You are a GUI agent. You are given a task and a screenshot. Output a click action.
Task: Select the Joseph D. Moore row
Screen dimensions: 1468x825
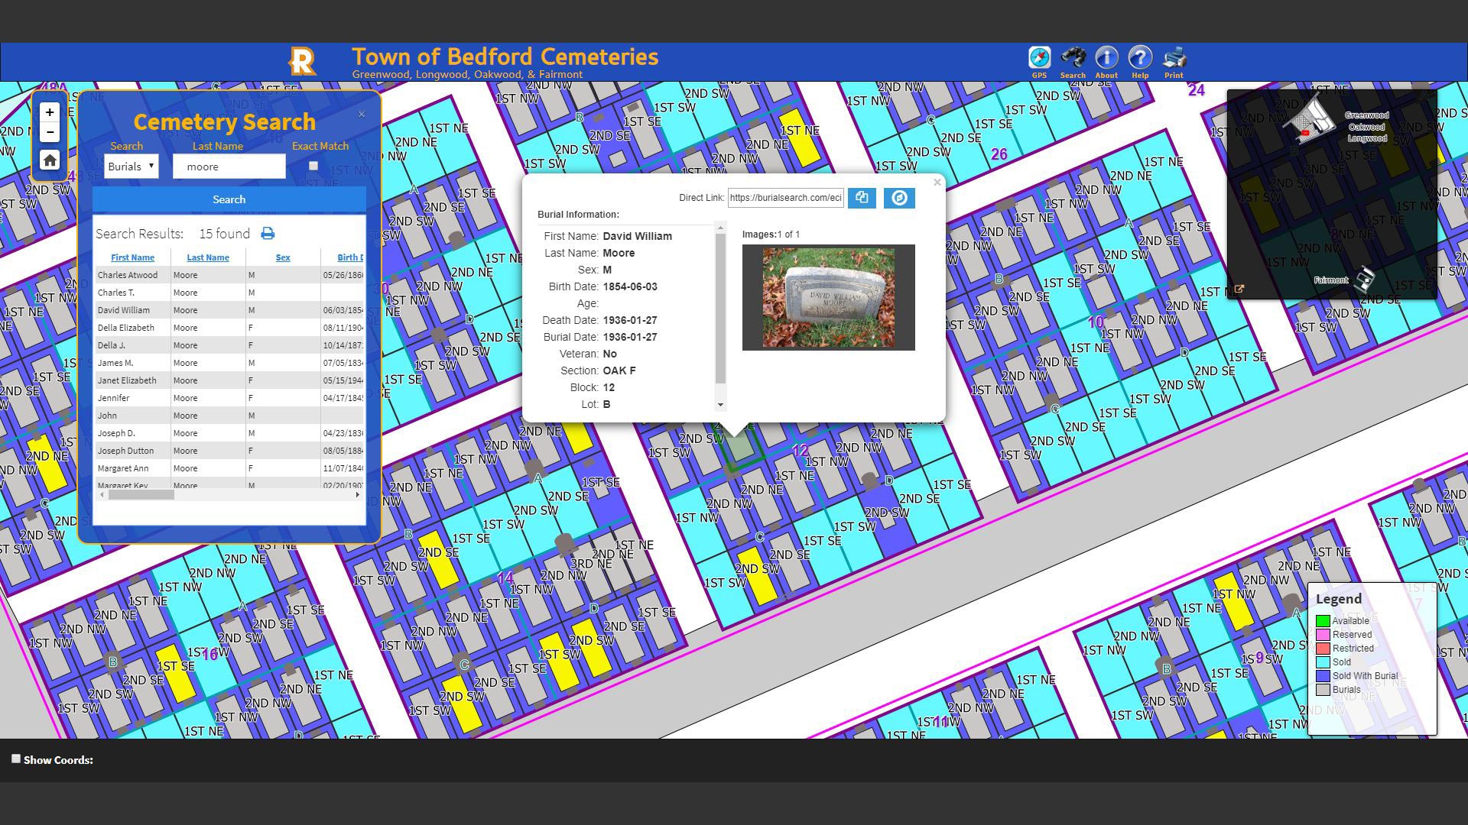coord(229,433)
